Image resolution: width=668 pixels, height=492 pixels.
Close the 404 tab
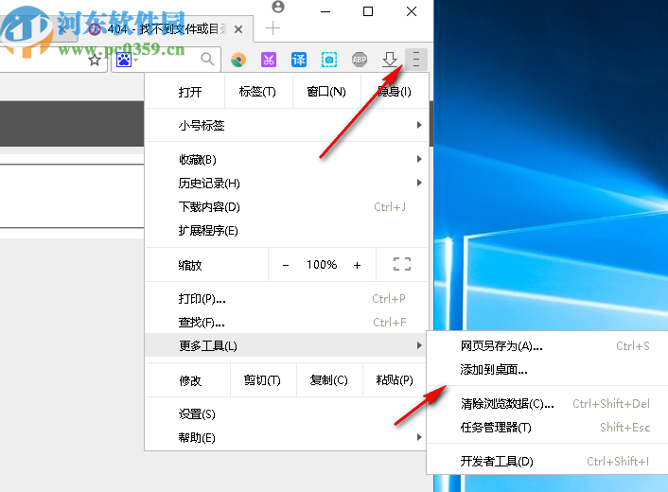tap(238, 29)
